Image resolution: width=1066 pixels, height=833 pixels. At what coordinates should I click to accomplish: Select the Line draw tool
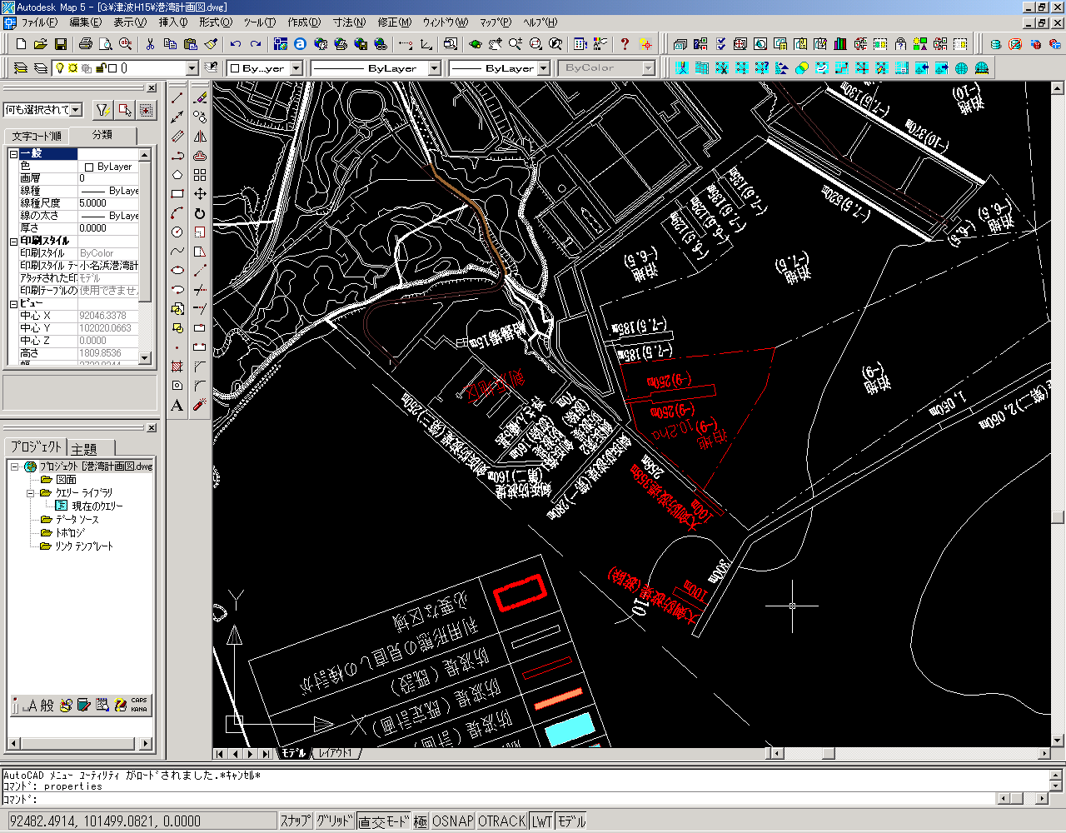pos(177,97)
